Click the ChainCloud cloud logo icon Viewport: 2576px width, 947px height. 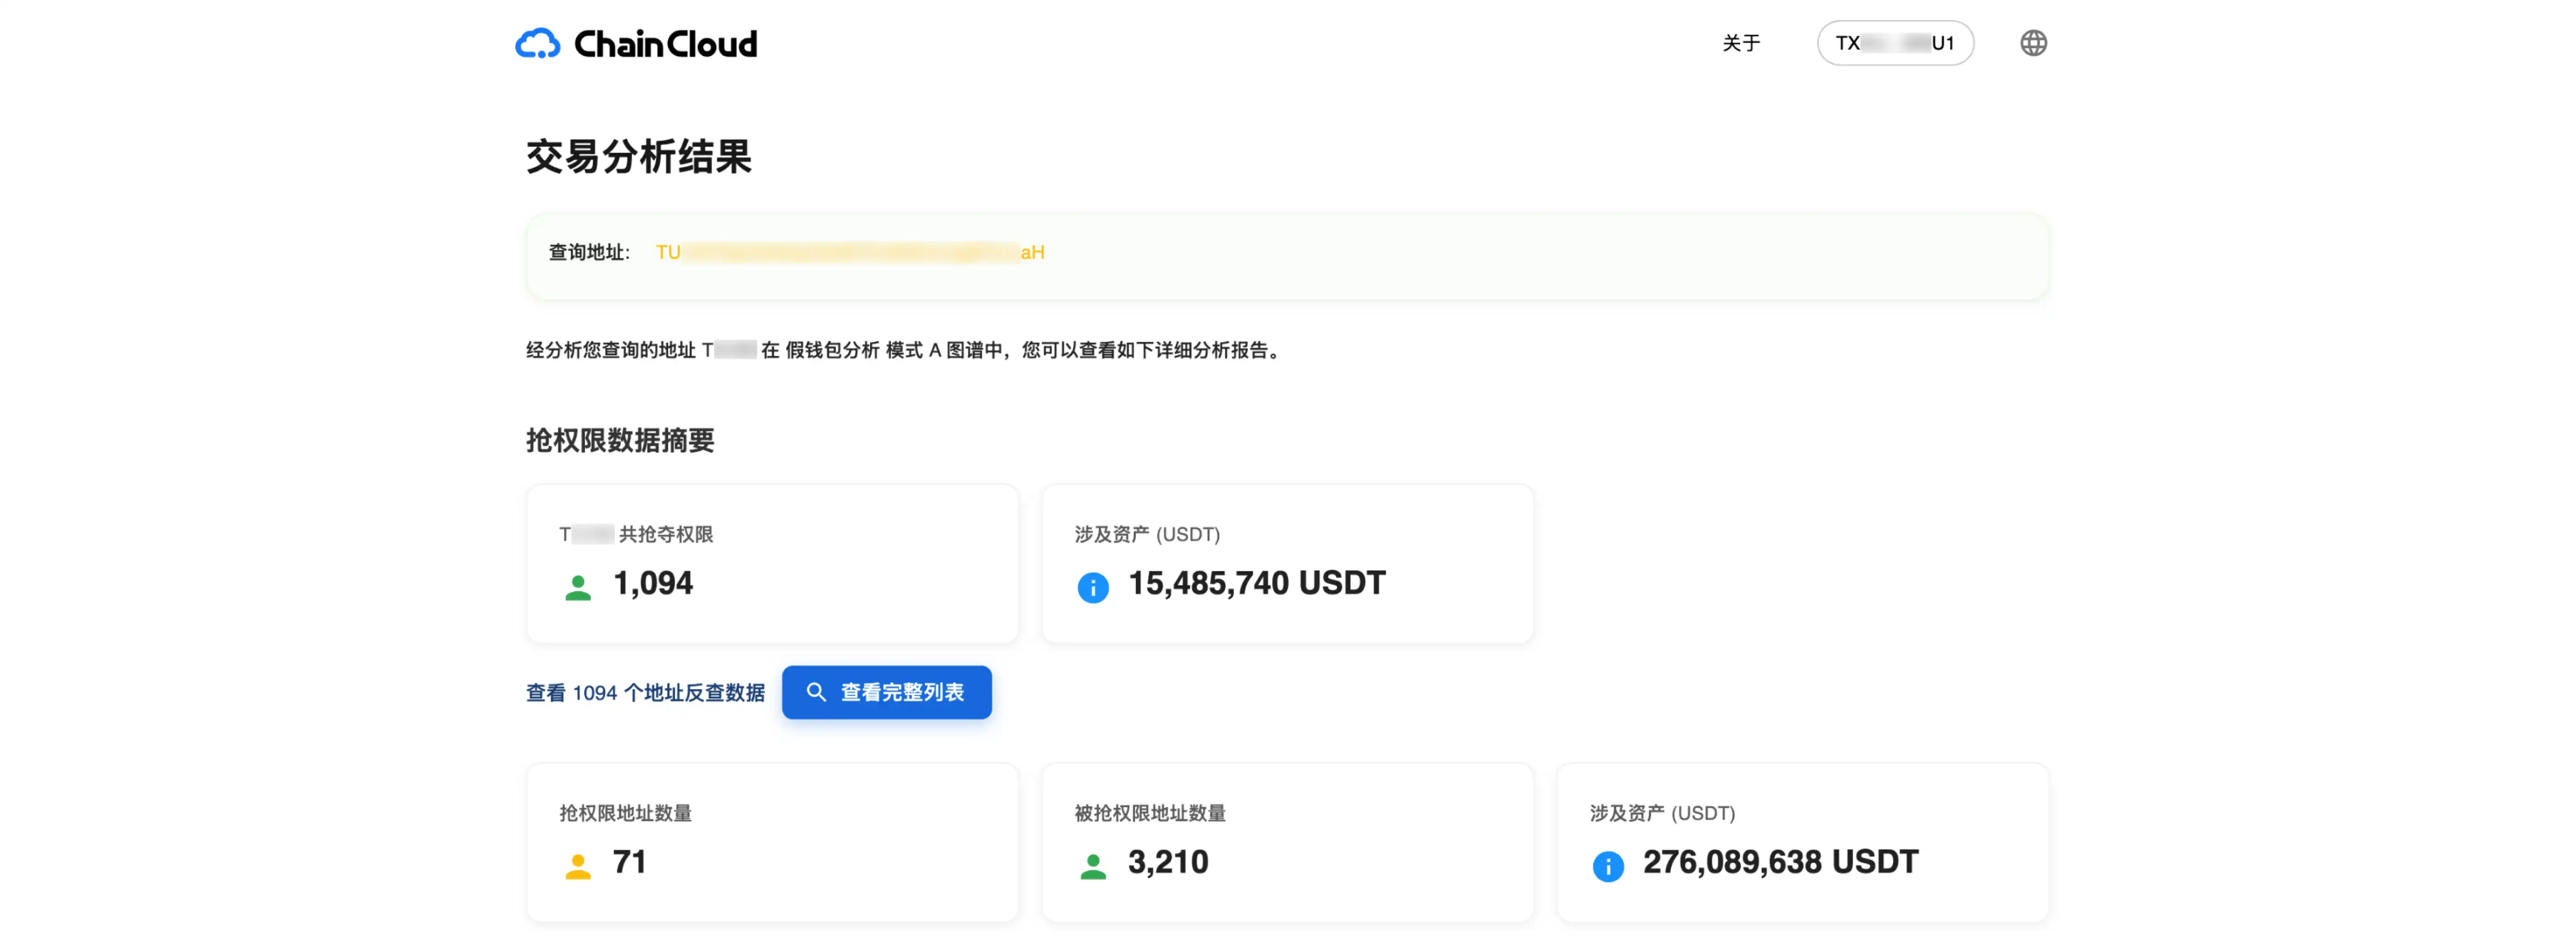pos(537,44)
